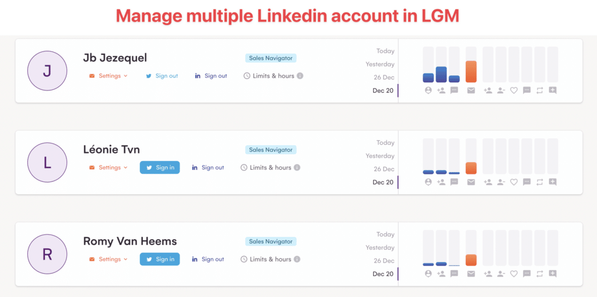
Task: Click the Sales Navigator badge for Jb Jezequel
Action: click(x=271, y=58)
